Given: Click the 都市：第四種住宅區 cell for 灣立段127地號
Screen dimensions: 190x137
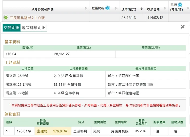Looking at the screenshot, I should coord(146,93).
